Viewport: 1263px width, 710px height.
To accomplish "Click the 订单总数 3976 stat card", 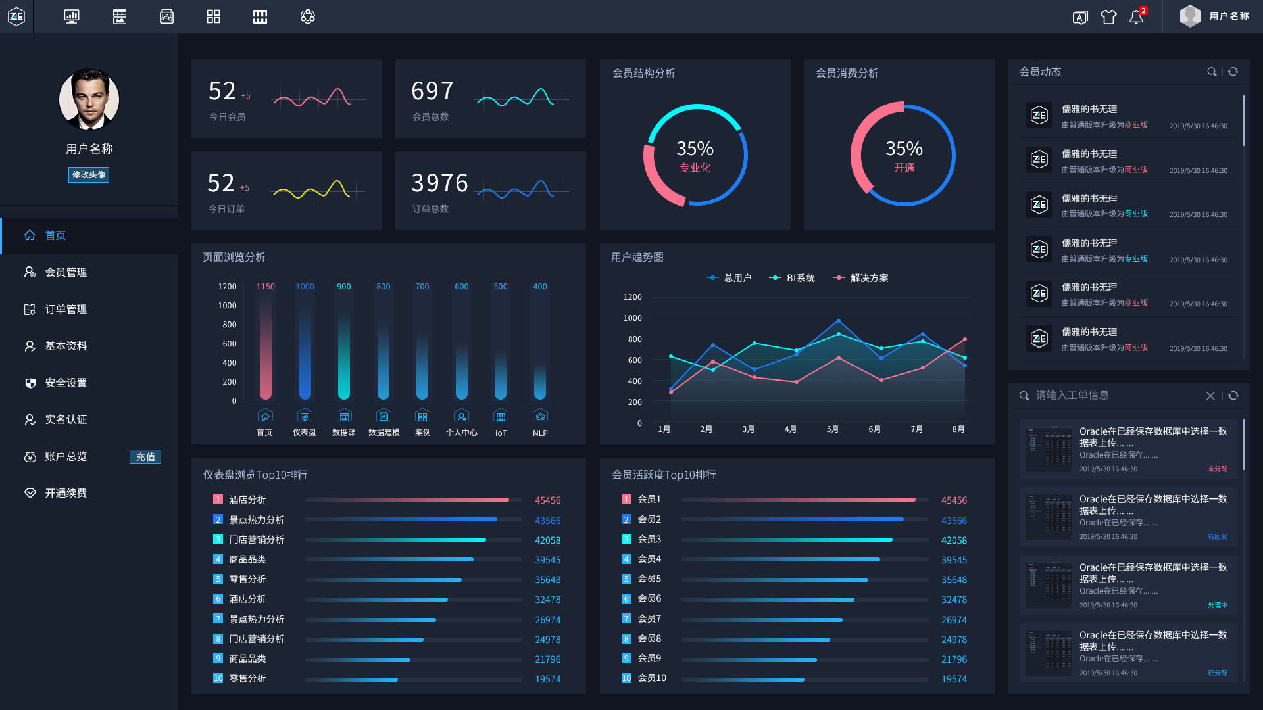I will tap(491, 191).
